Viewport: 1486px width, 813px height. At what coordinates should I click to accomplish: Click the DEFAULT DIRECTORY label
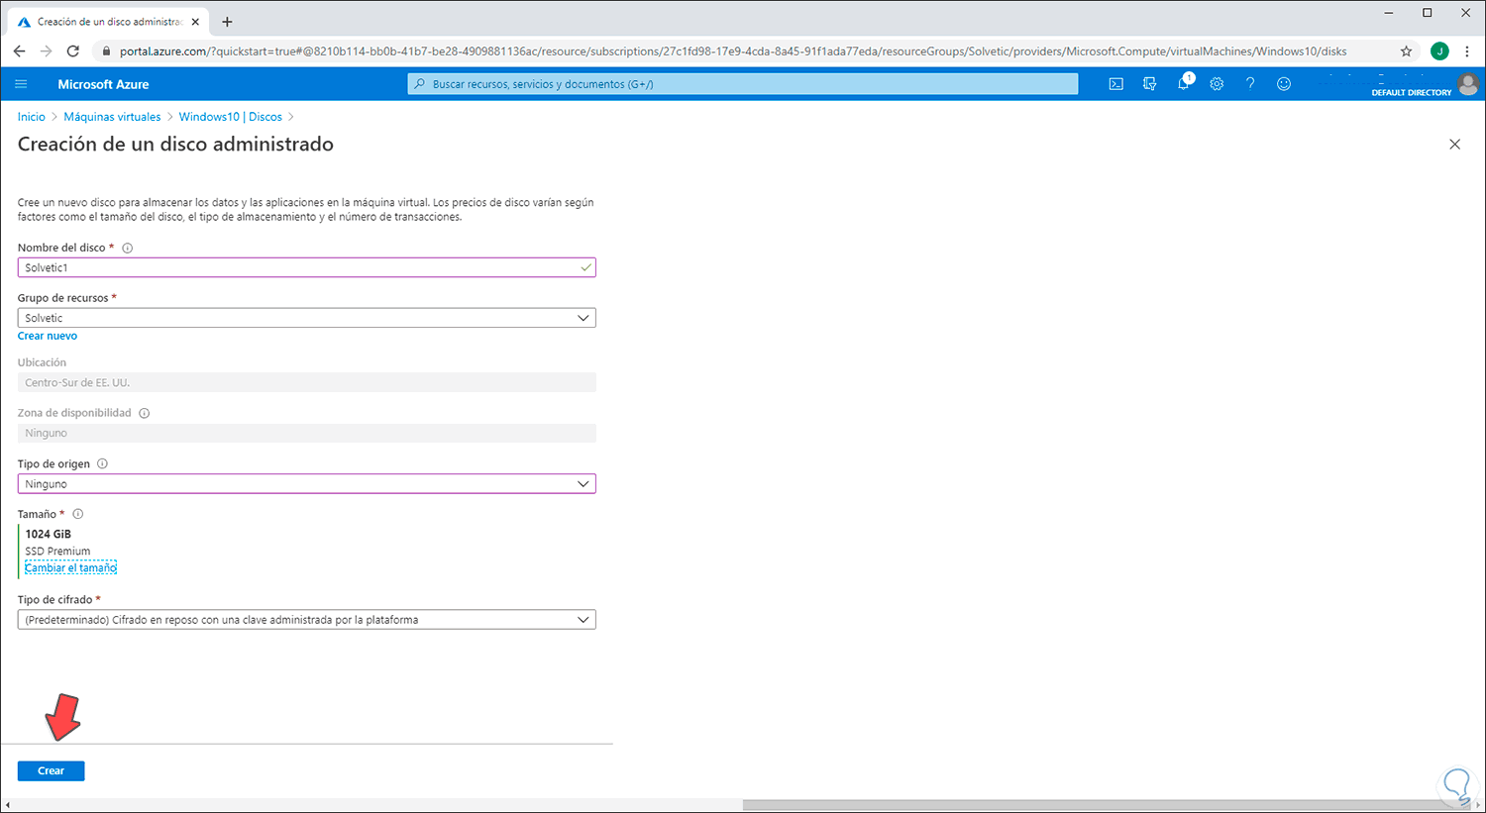(1412, 93)
